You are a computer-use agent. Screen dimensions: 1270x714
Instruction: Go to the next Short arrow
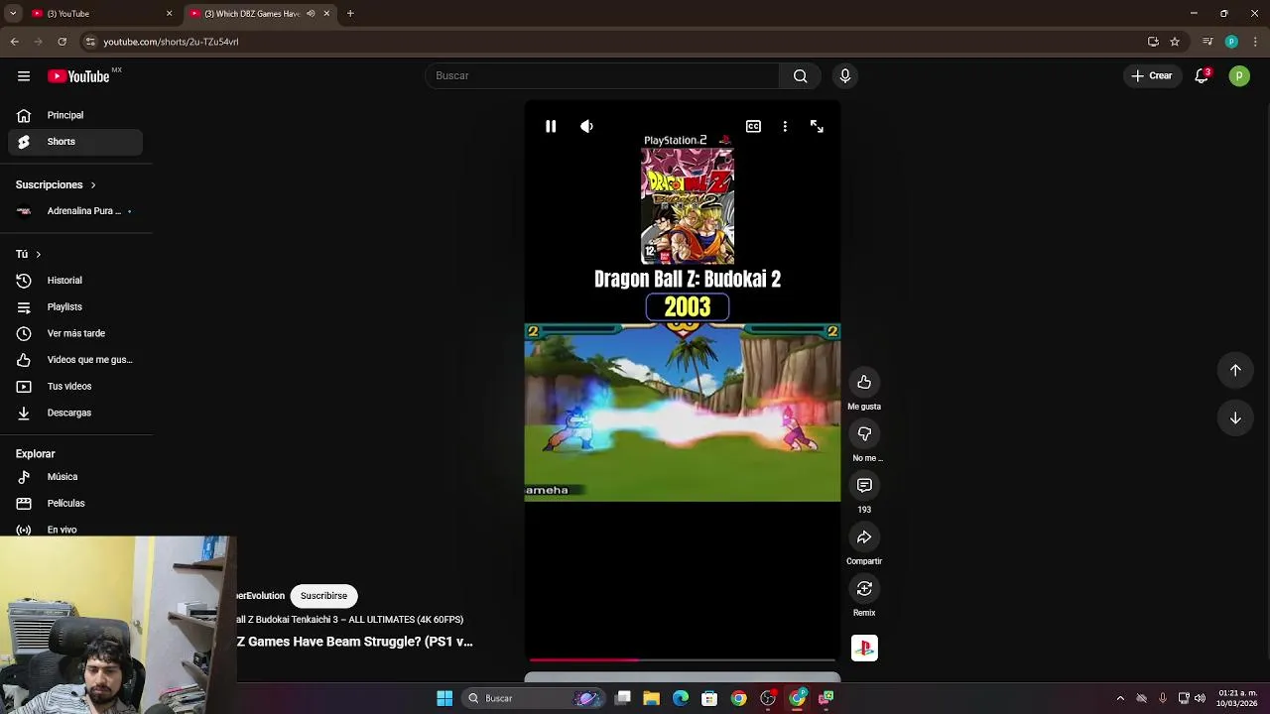click(x=1235, y=417)
